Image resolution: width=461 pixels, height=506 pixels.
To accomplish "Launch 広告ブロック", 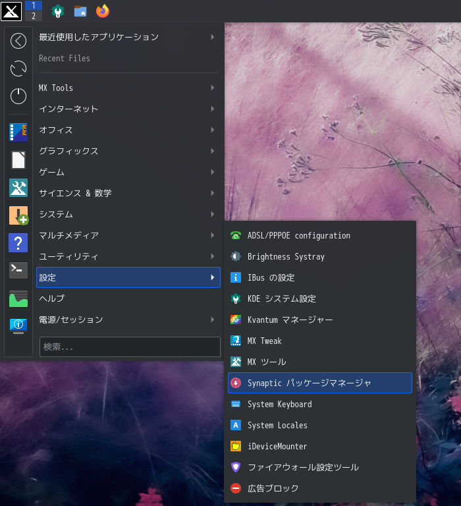I will (x=320, y=488).
